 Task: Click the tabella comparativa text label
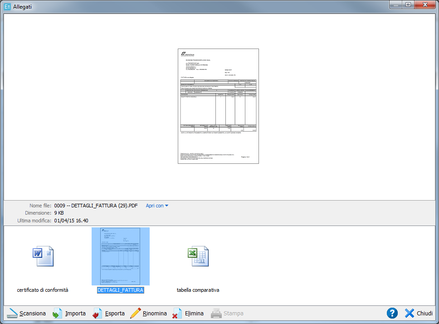click(x=198, y=290)
